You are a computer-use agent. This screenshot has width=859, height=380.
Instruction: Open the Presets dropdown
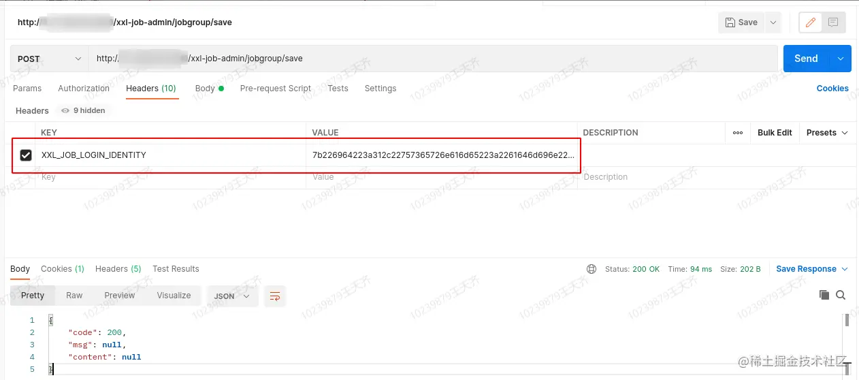coord(827,133)
